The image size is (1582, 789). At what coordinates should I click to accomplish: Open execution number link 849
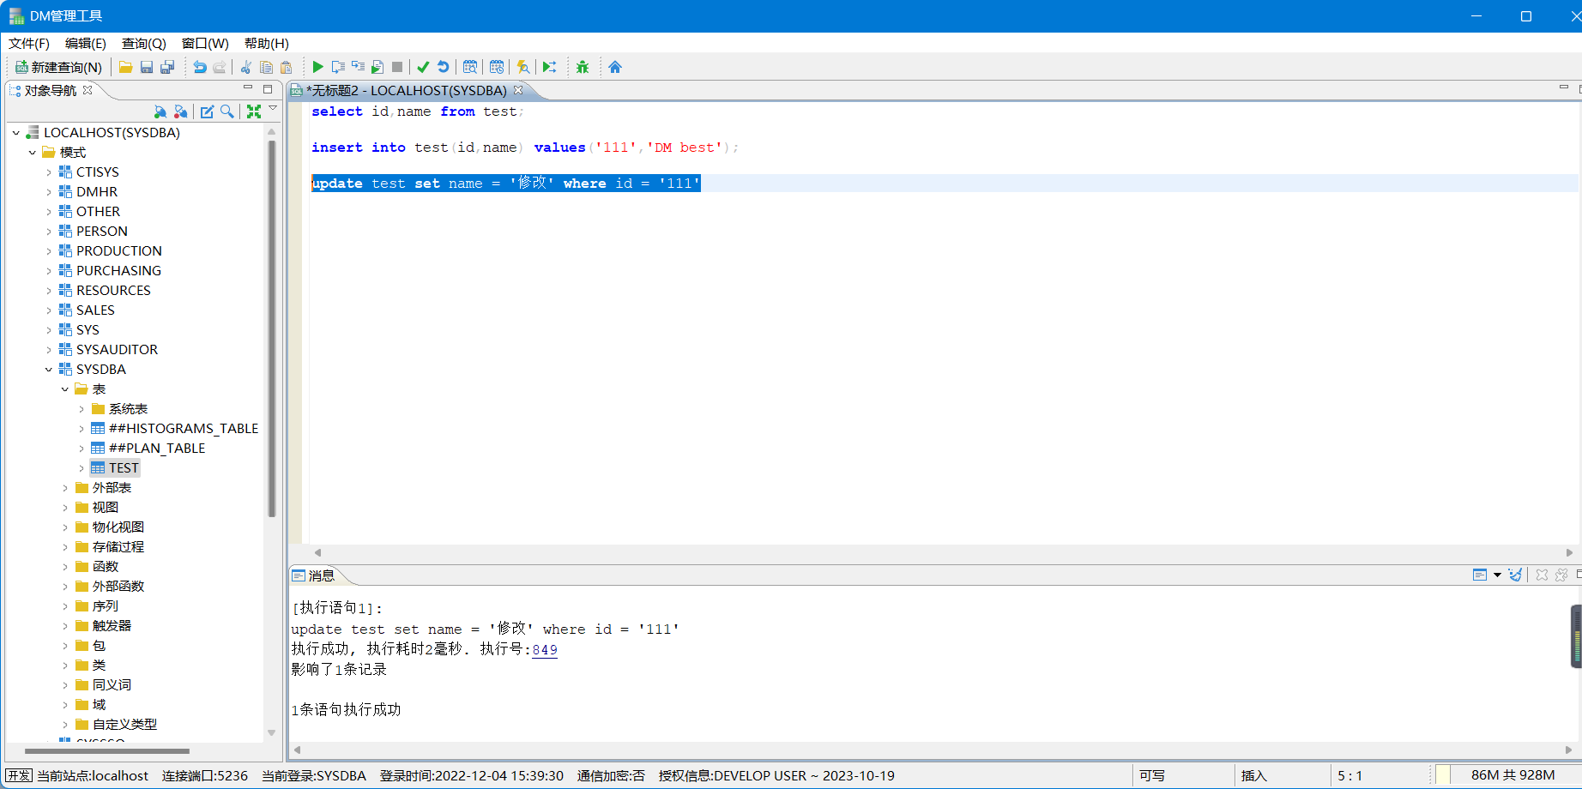coord(545,649)
